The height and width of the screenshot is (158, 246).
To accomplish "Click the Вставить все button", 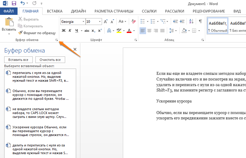I will pos(18,60).
